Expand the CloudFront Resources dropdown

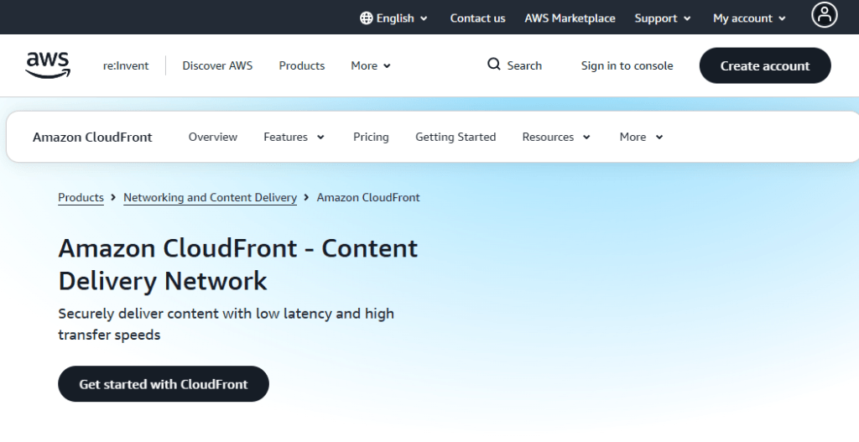point(556,137)
